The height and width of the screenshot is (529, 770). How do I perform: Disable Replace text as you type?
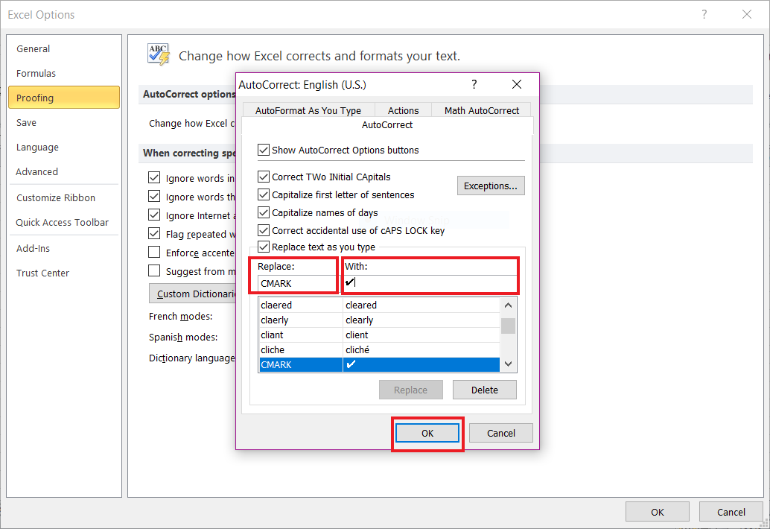[264, 247]
